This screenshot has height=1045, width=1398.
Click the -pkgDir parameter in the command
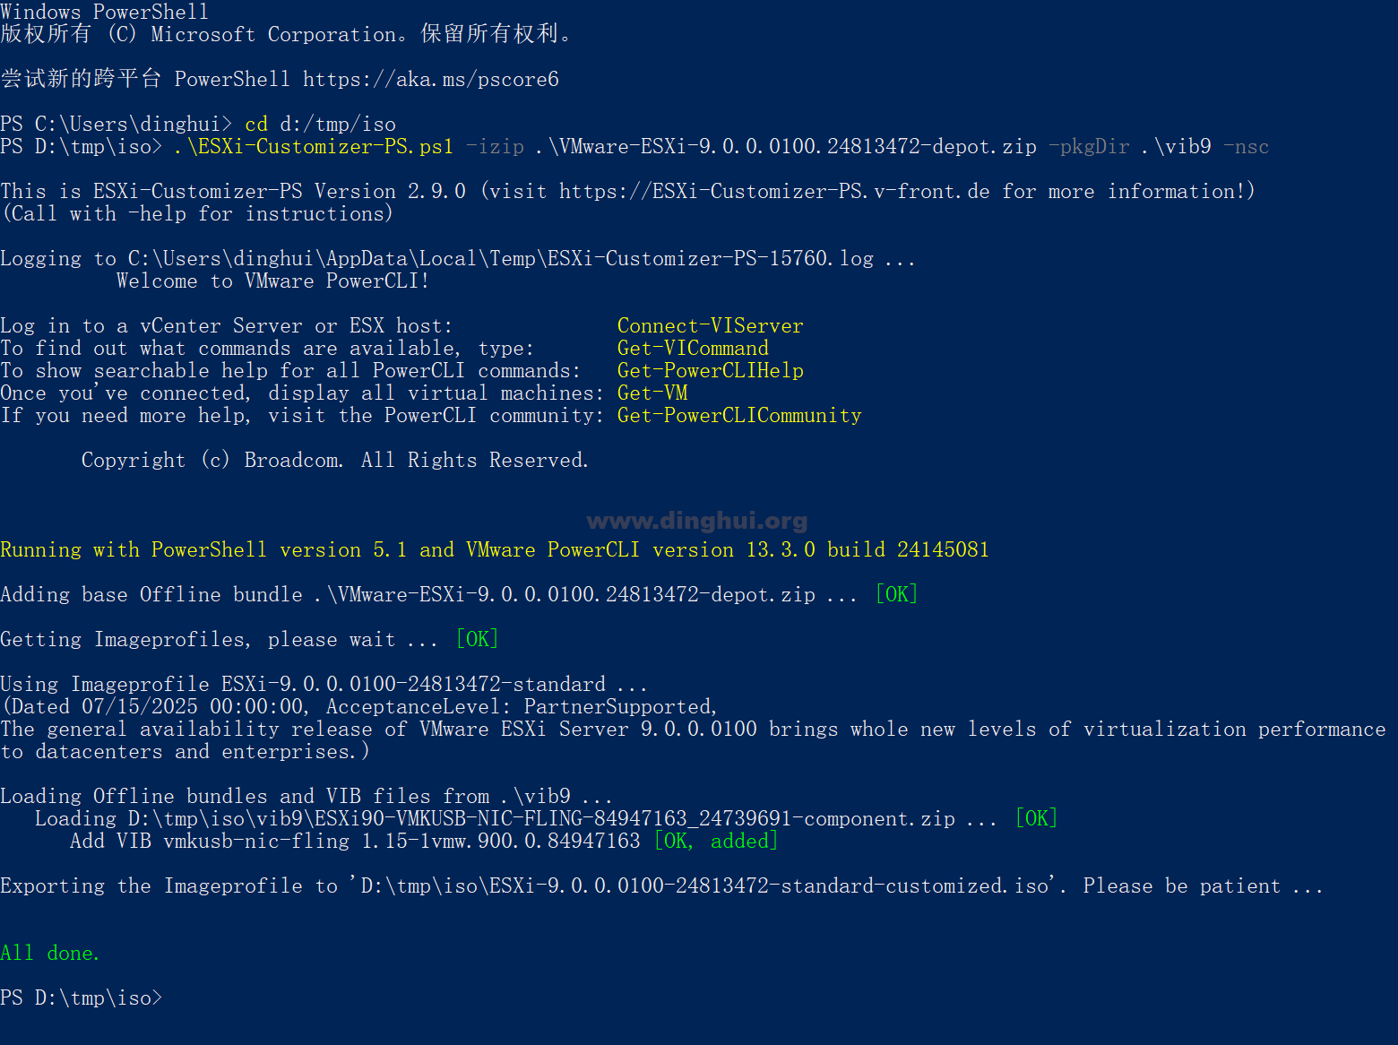coord(1089,146)
